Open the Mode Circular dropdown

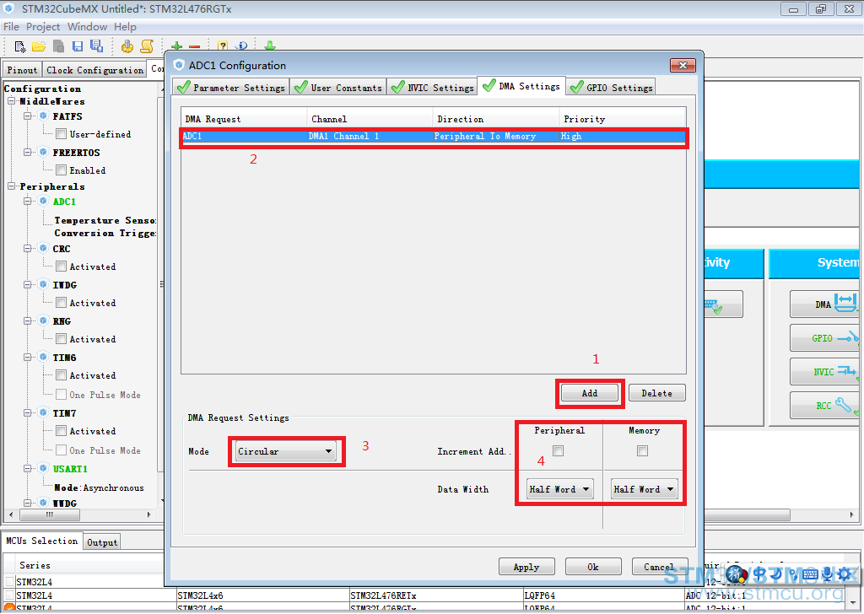click(x=285, y=451)
